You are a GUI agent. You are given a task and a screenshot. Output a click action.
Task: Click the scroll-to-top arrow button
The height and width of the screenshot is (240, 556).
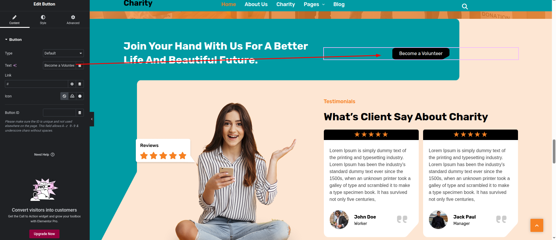(537, 226)
